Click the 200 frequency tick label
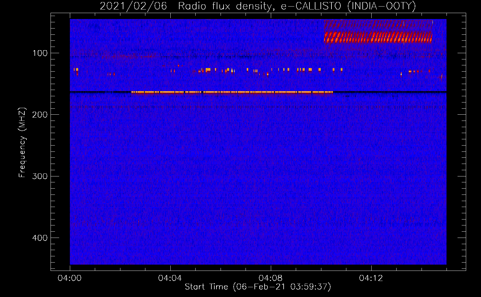Viewport: 481px width, 297px height. 40,115
